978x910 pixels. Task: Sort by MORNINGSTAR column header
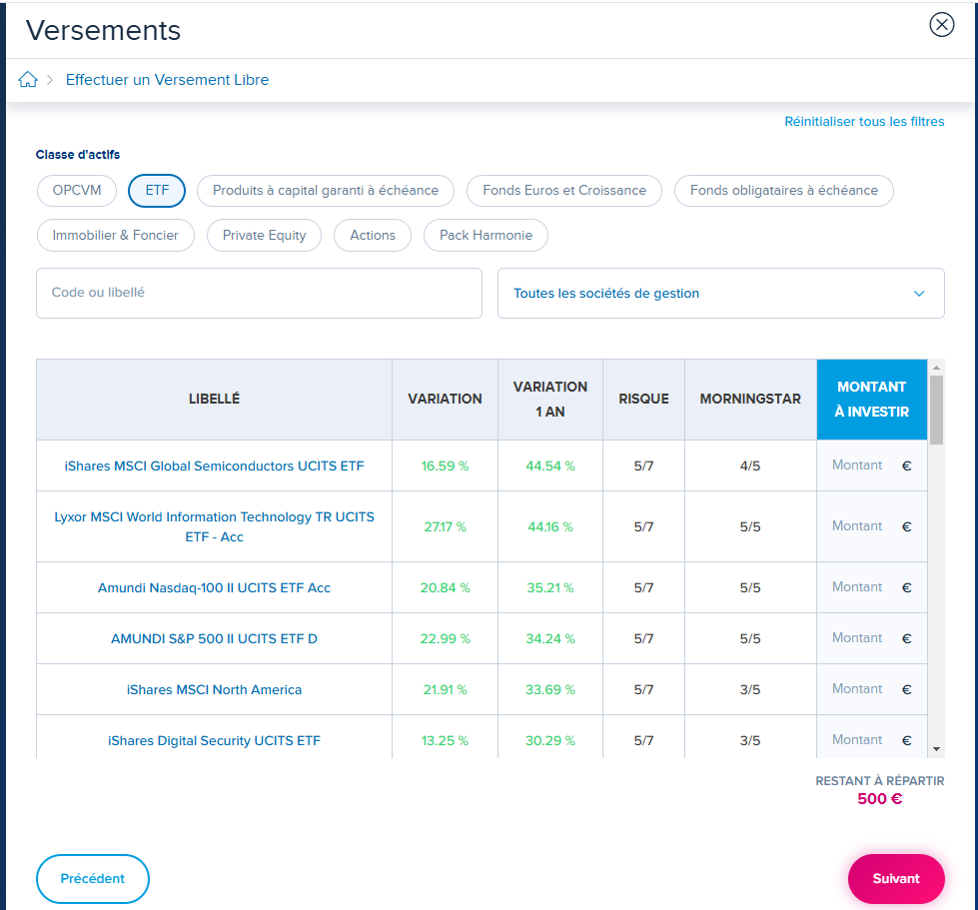tap(750, 400)
